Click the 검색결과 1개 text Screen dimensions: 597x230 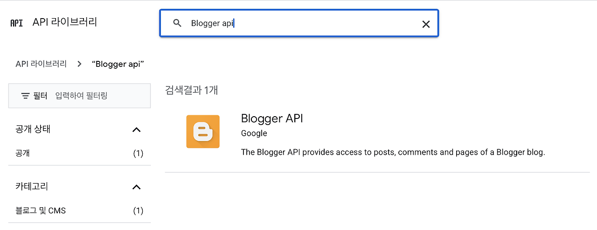point(191,90)
